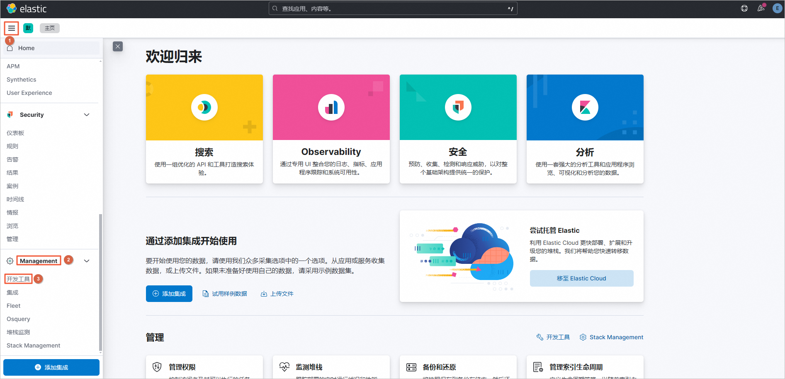The image size is (785, 379).
Task: Open the 搜索 solution card title
Action: 204,152
